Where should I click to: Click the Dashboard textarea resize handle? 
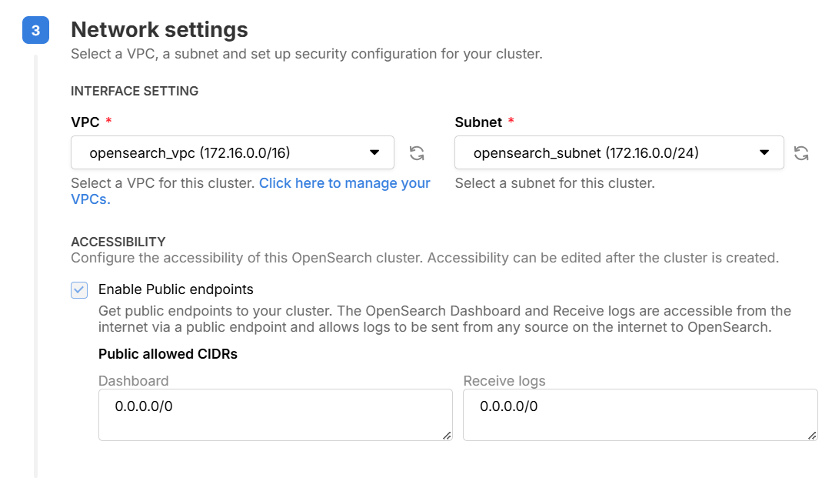tap(447, 436)
